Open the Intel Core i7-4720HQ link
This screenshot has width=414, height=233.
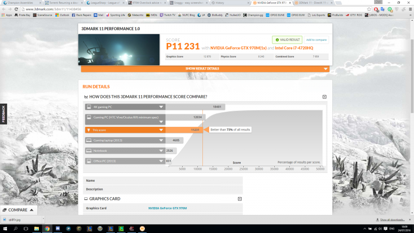point(294,48)
